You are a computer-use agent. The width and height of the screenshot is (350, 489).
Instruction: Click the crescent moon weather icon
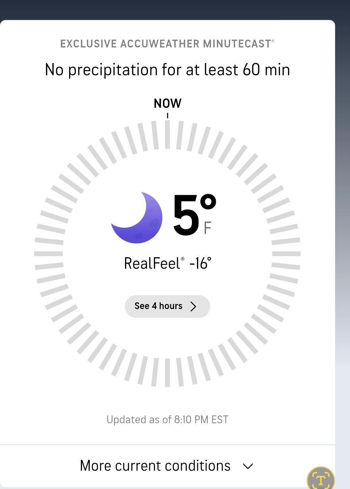pos(137,218)
